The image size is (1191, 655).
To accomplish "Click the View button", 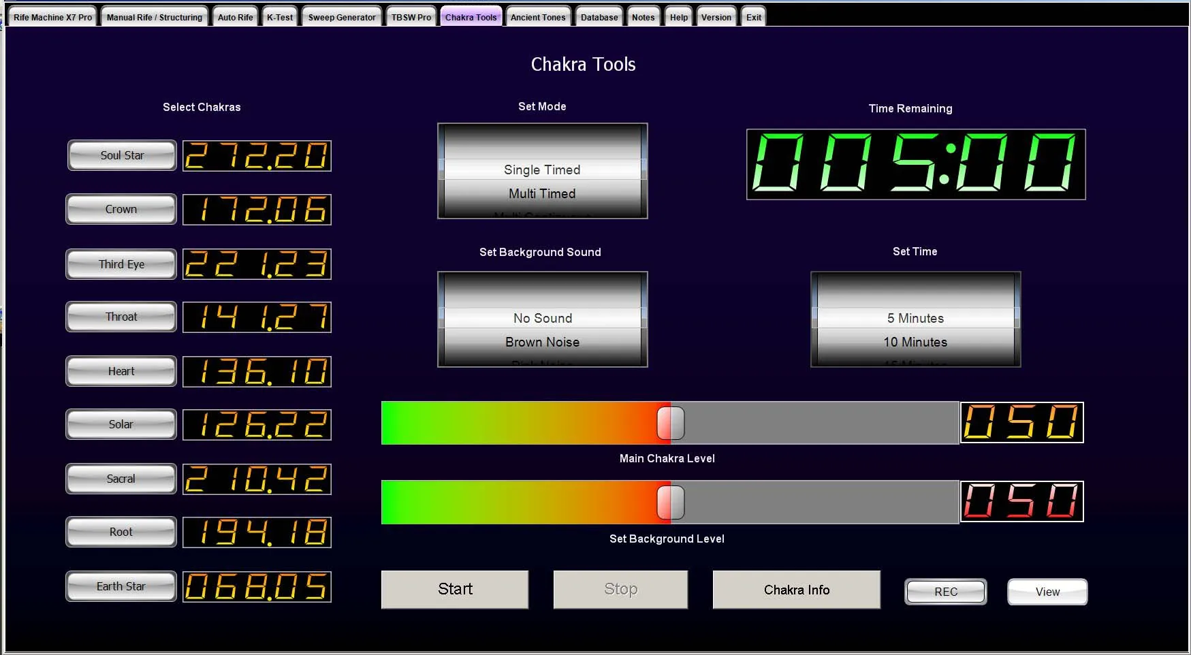I will [1047, 592].
